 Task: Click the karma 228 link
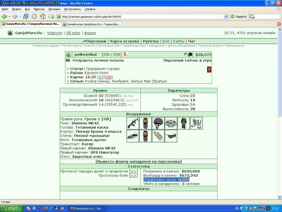click(x=108, y=77)
